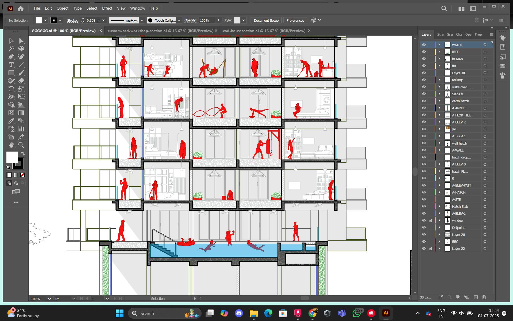Image resolution: width=513 pixels, height=321 pixels.
Task: Open the Stroke panel link
Action: point(72,20)
